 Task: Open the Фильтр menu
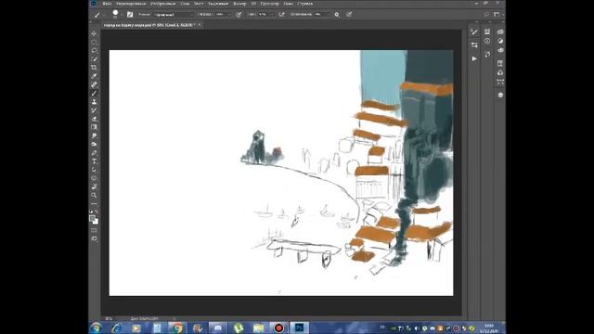[239, 4]
